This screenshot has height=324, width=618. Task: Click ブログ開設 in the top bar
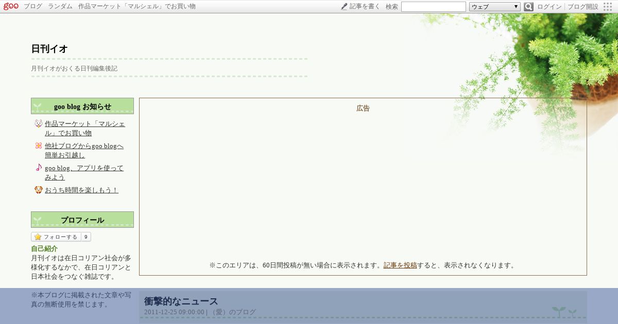pyautogui.click(x=583, y=7)
